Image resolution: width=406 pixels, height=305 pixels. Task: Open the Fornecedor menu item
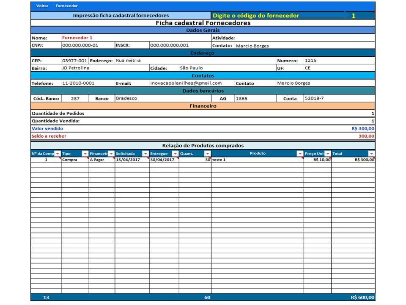[x=63, y=6]
